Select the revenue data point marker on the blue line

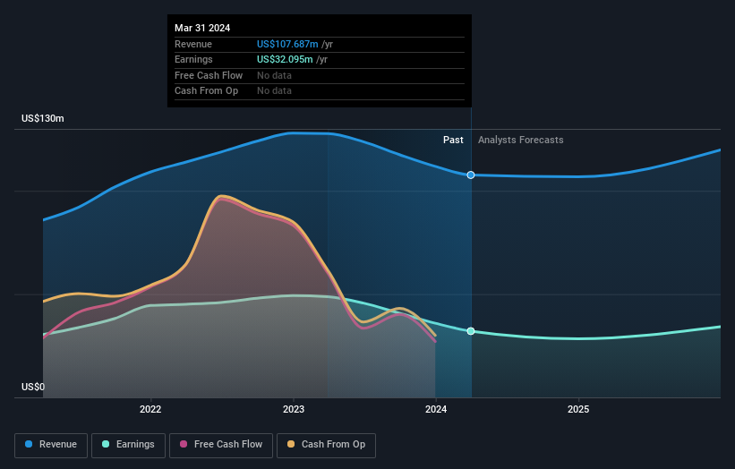click(471, 175)
